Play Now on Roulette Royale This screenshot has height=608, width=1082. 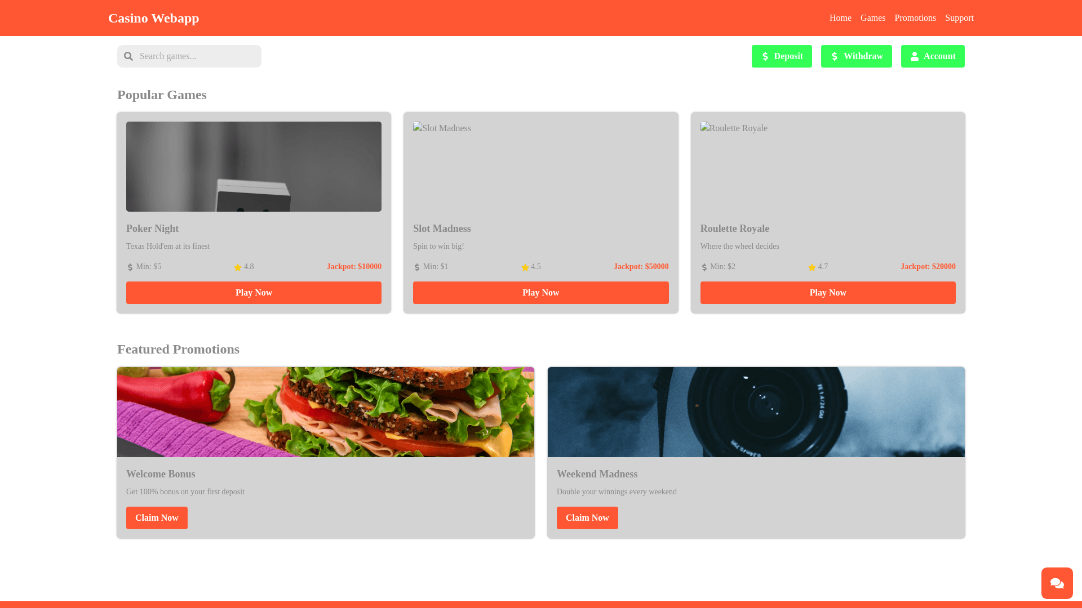(x=827, y=293)
